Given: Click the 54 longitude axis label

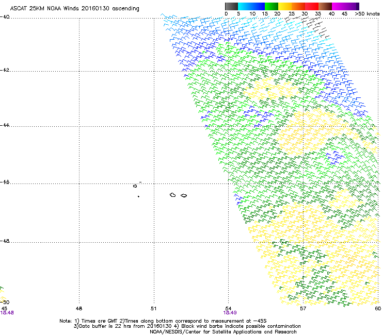Looking at the screenshot, I should click(x=228, y=309).
